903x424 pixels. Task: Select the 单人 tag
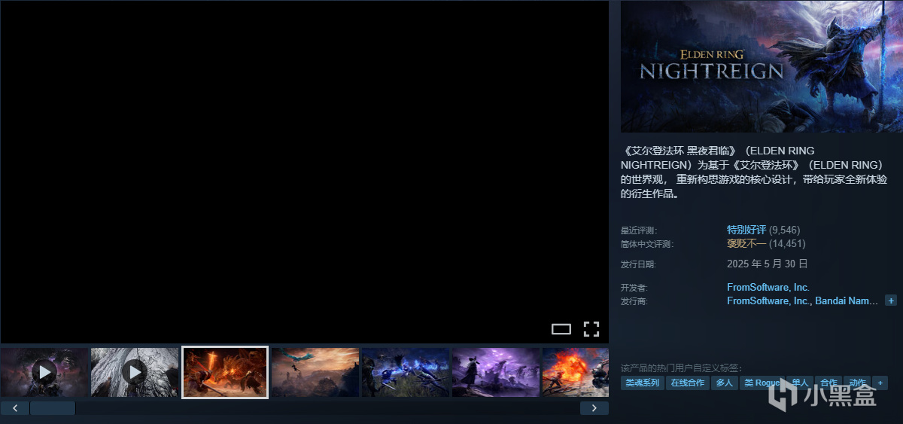pyautogui.click(x=799, y=383)
